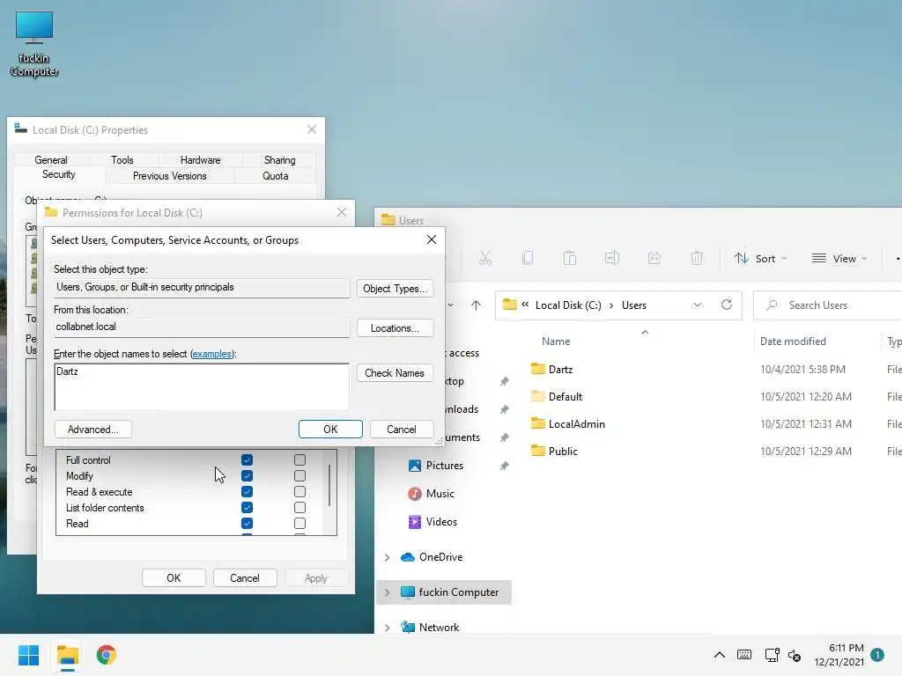Open the recent locations dropdown arrow
Image resolution: width=902 pixels, height=676 pixels.
coord(450,305)
